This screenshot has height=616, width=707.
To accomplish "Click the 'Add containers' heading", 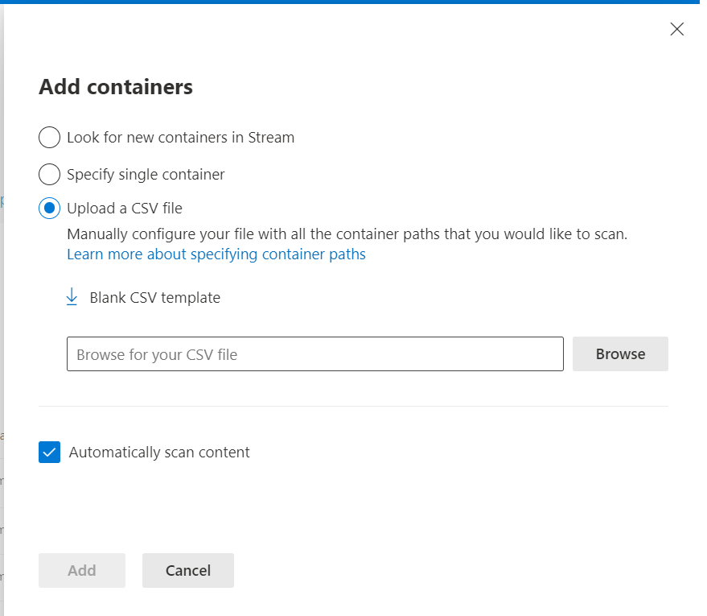I will (x=116, y=87).
